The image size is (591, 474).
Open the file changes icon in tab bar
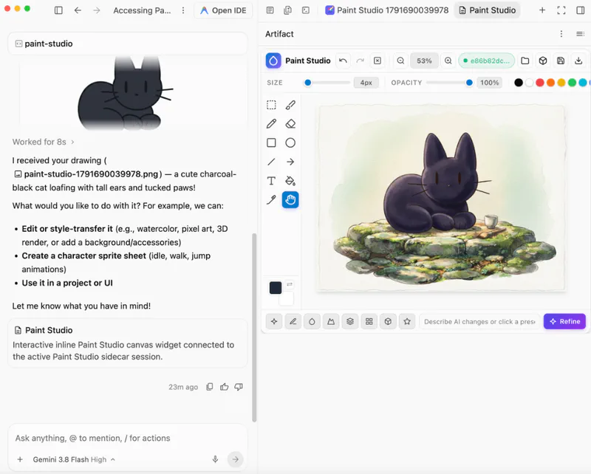287,10
